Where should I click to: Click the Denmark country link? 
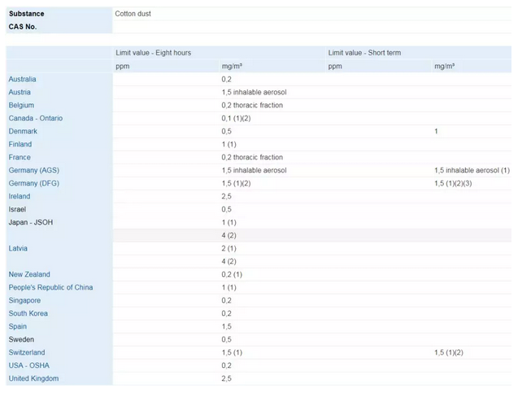point(23,131)
